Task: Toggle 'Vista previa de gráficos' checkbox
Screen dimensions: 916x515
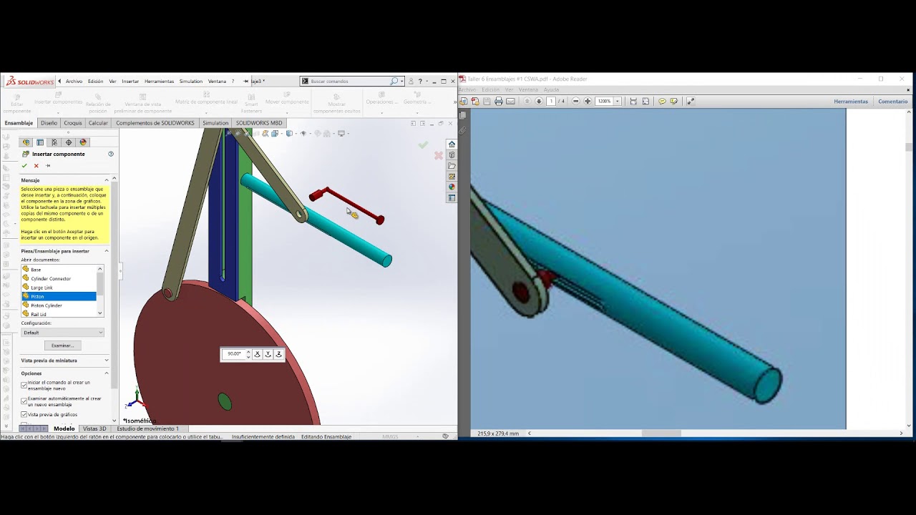Action: pos(24,415)
